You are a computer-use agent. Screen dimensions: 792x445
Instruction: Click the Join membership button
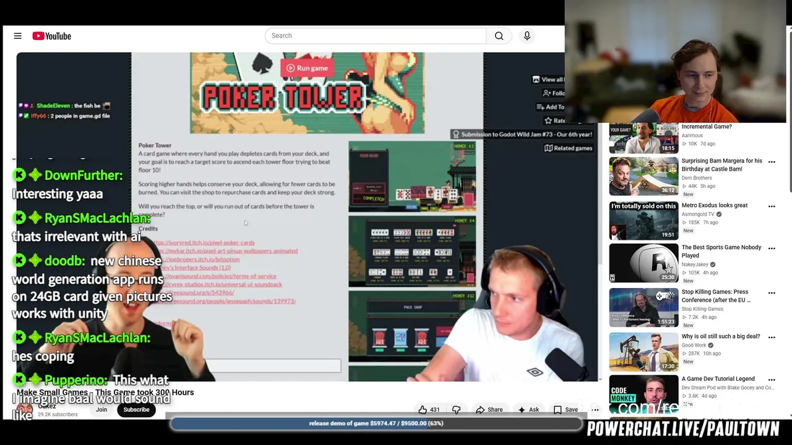click(101, 410)
